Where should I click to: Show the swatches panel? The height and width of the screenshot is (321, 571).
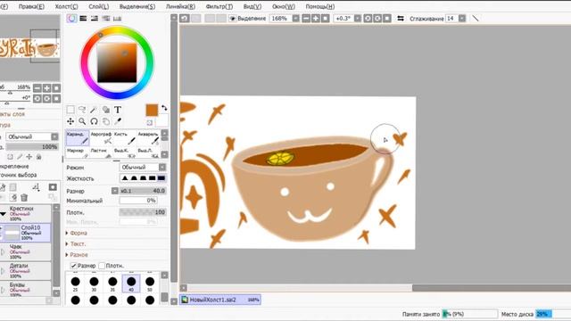[117, 18]
